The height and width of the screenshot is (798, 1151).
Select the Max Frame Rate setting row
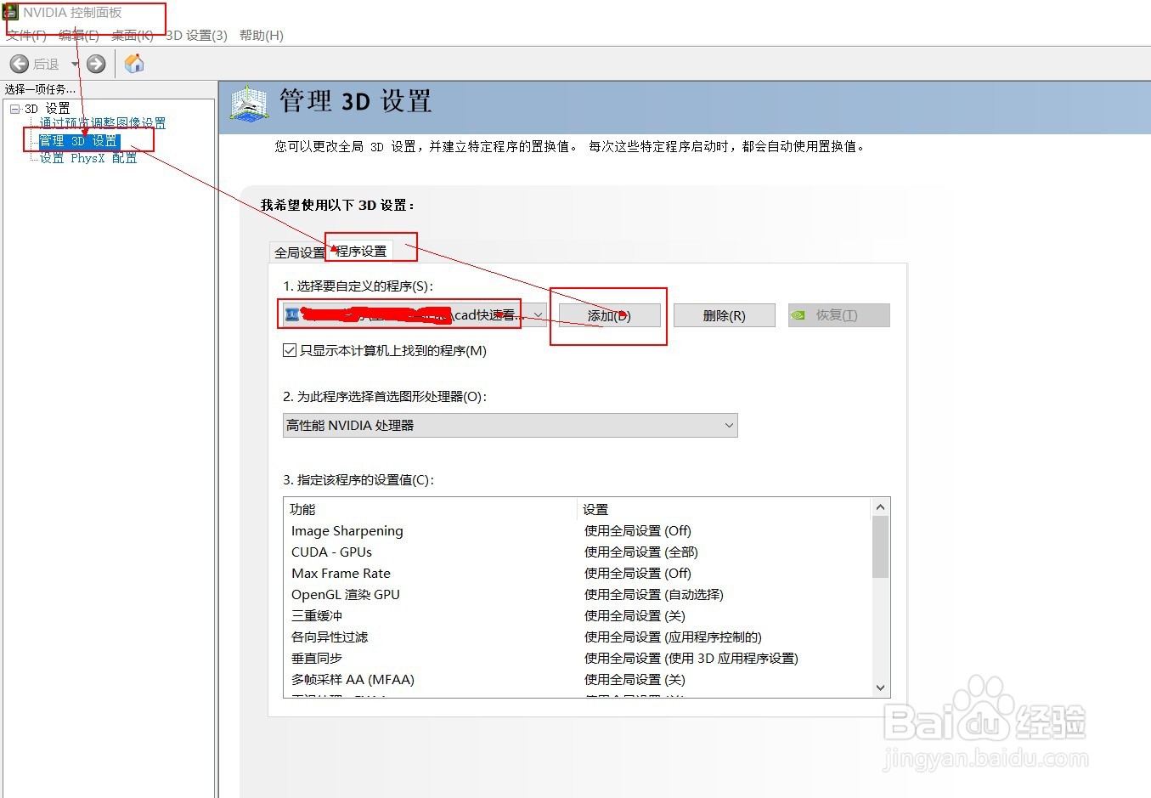click(x=577, y=574)
